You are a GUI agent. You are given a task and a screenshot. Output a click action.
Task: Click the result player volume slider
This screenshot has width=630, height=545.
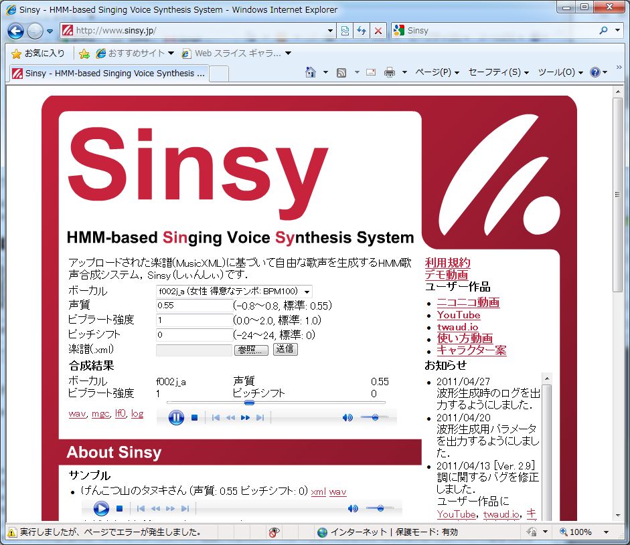[x=374, y=417]
